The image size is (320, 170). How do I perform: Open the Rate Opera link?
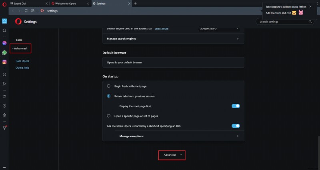coord(22,61)
